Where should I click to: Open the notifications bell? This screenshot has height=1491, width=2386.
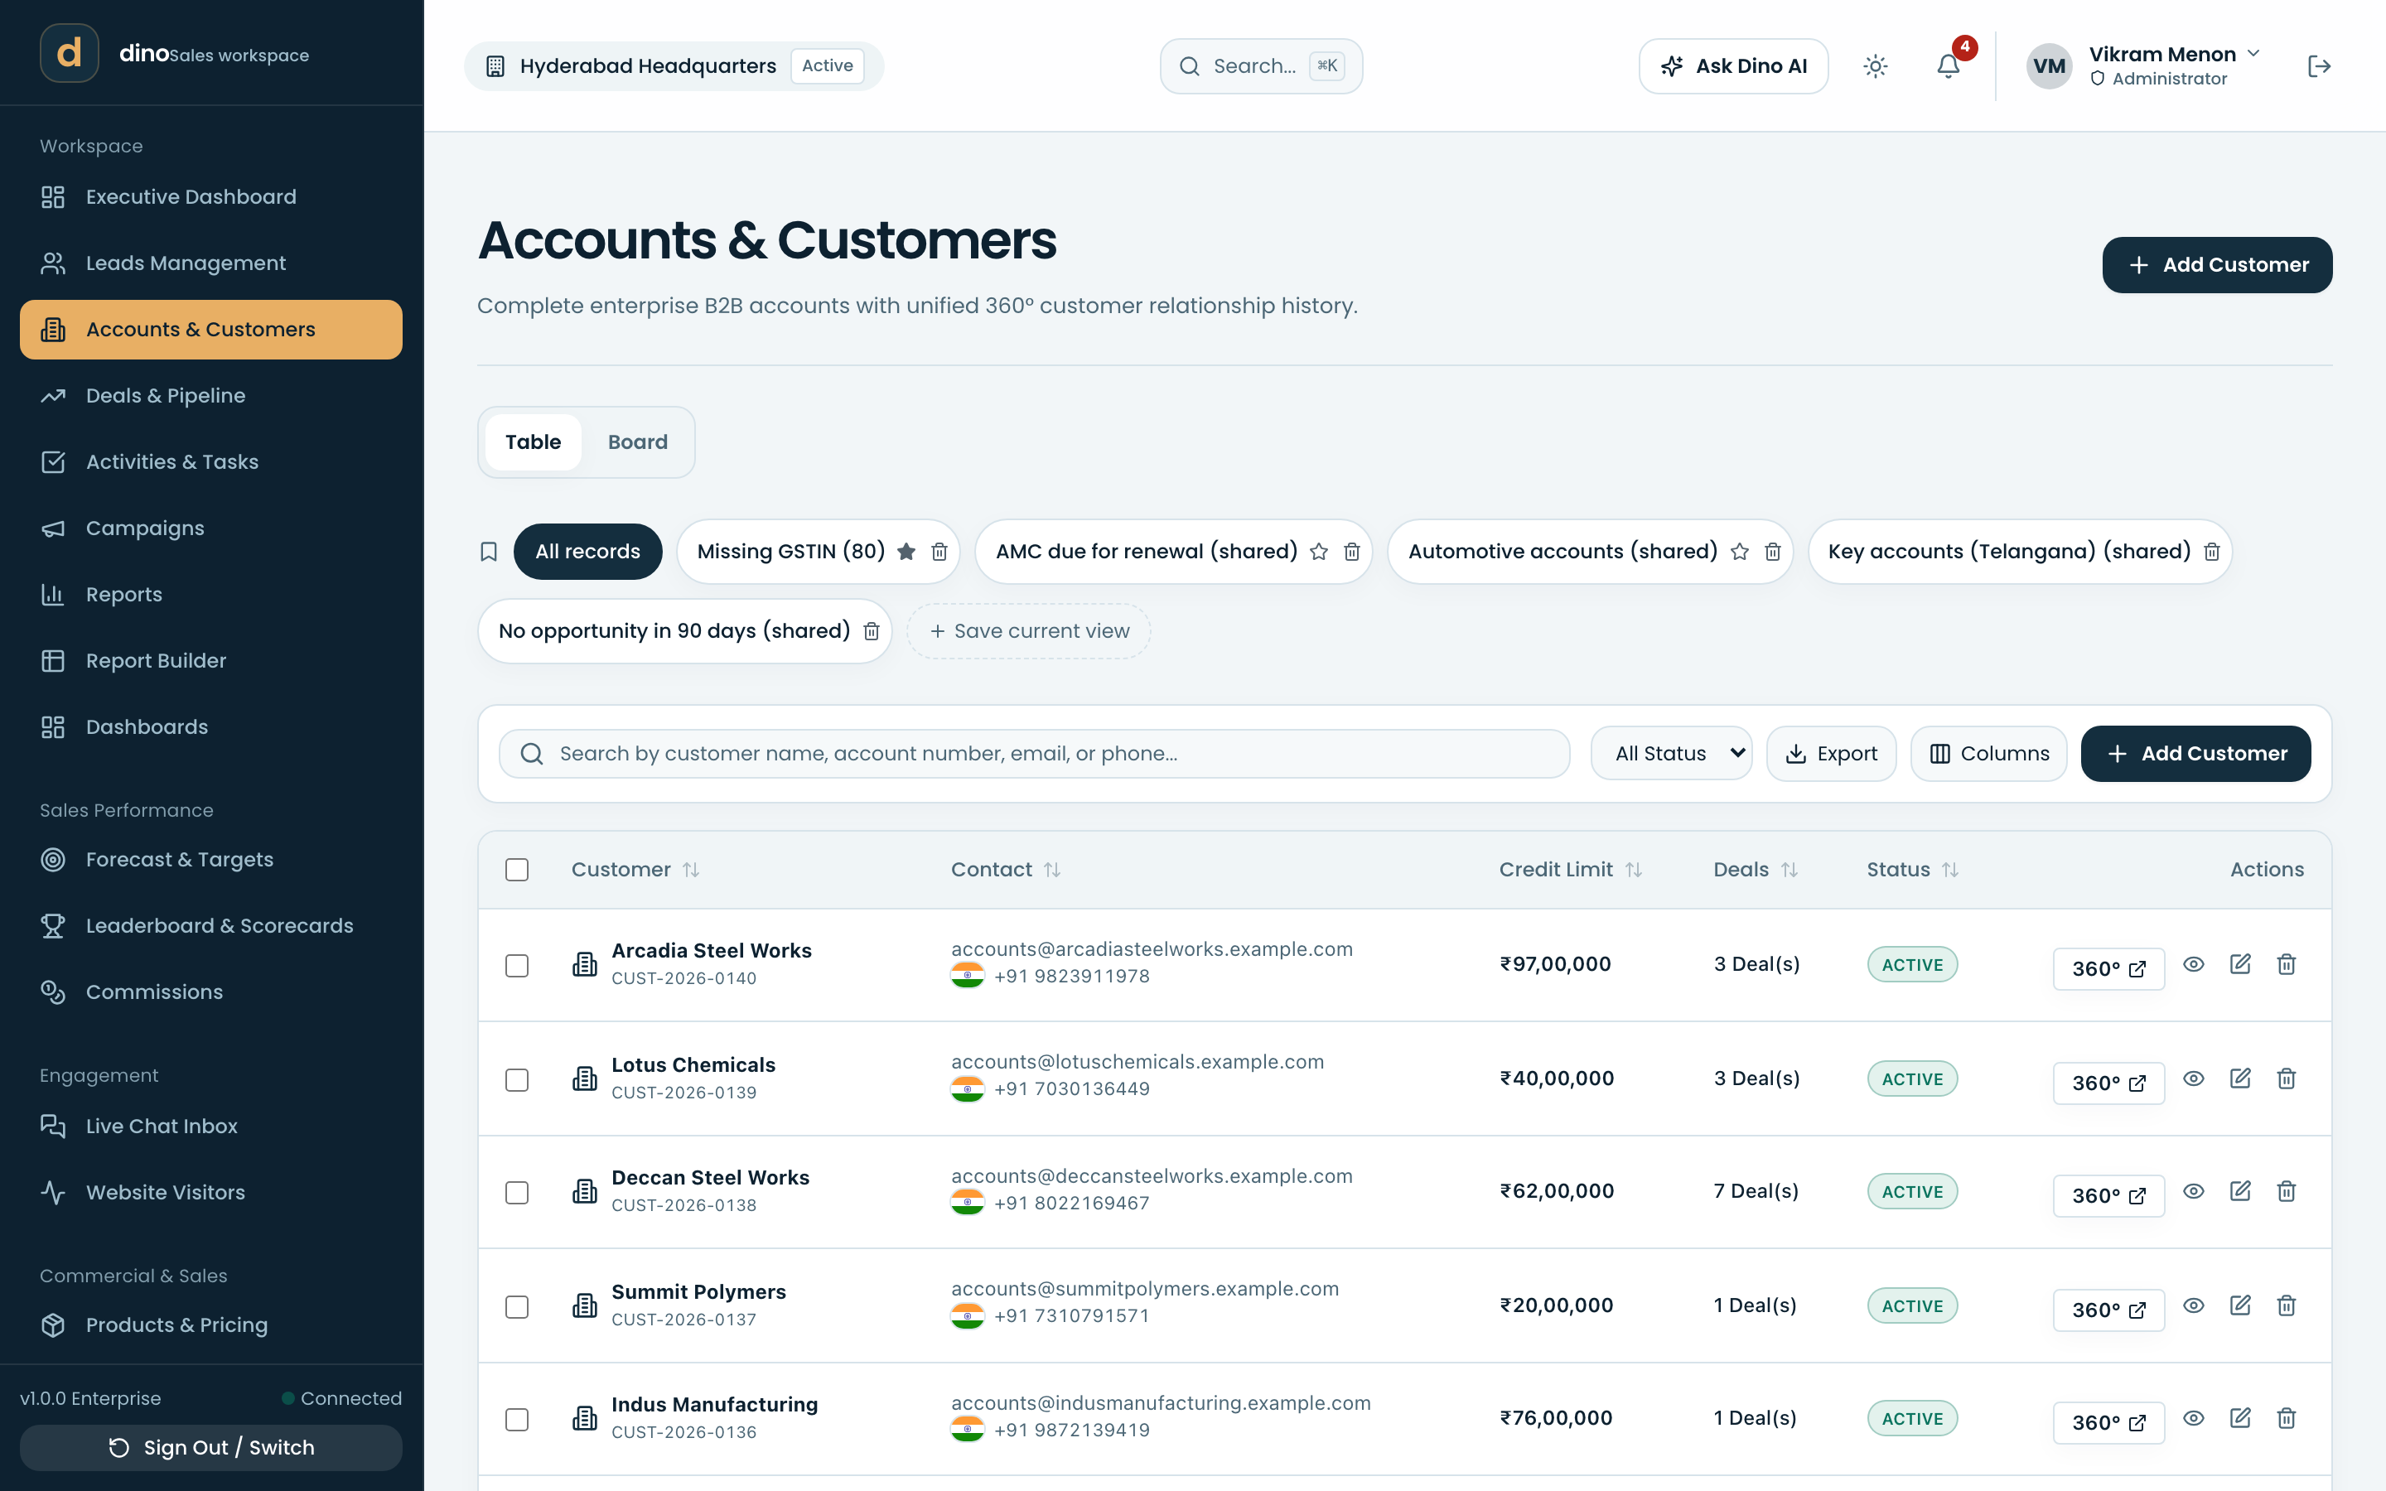click(1949, 66)
